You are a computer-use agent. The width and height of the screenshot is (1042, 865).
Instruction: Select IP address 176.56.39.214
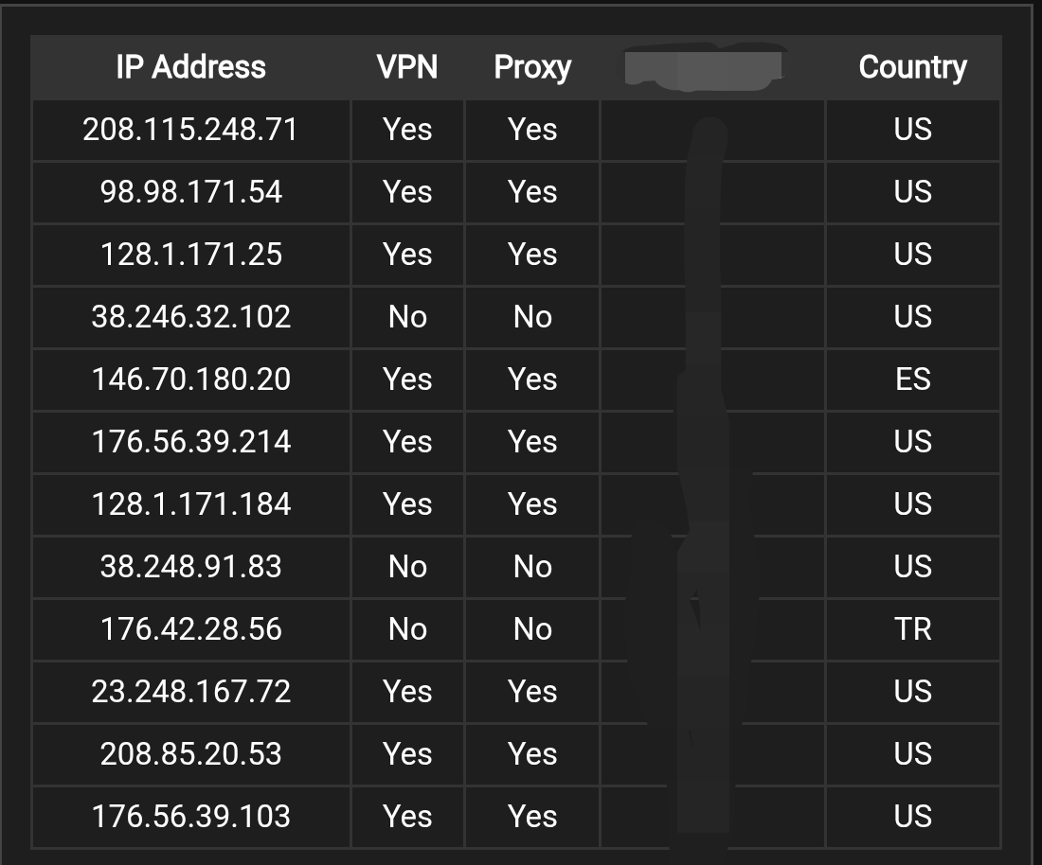point(190,441)
